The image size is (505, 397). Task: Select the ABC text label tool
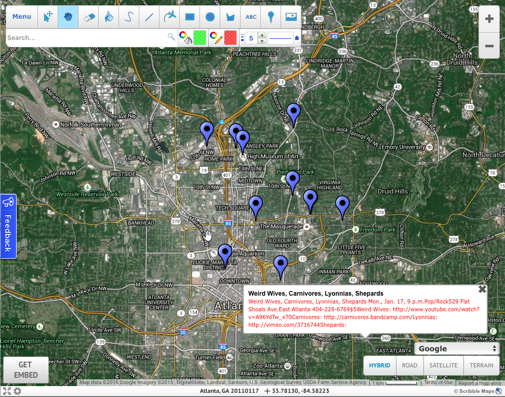pyautogui.click(x=251, y=17)
